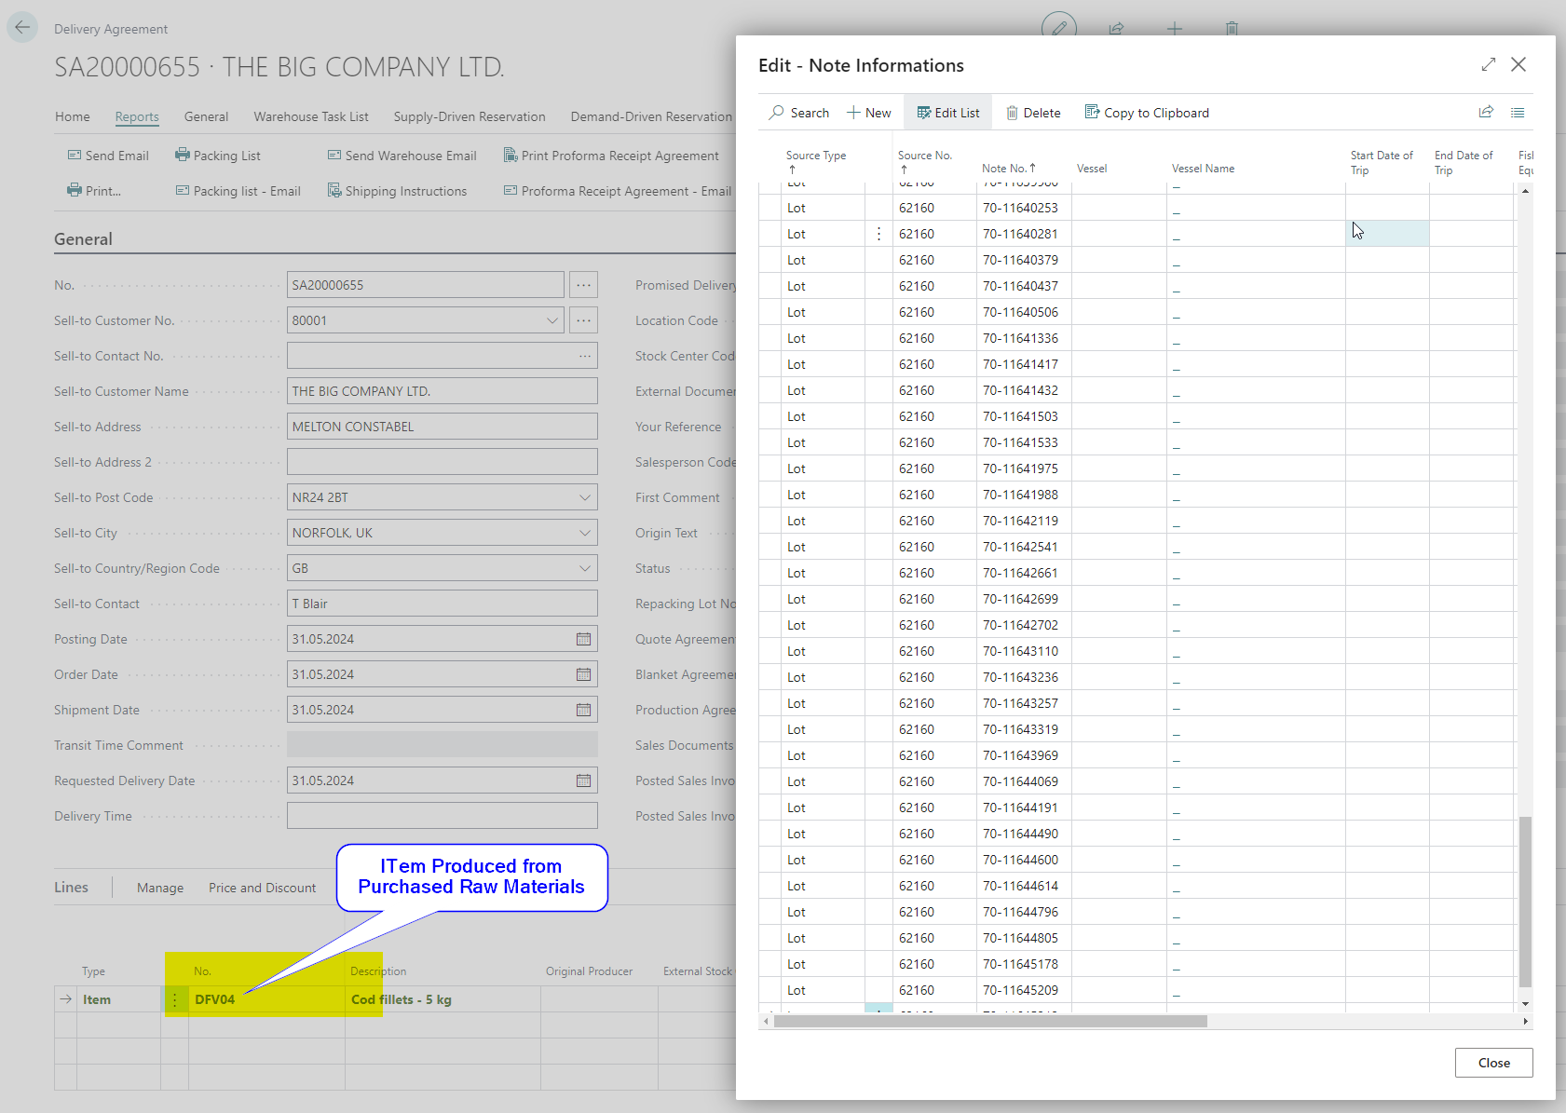Open the Warehouse Task List tab
Viewport: 1566px width, 1113px height.
pyautogui.click(x=311, y=116)
